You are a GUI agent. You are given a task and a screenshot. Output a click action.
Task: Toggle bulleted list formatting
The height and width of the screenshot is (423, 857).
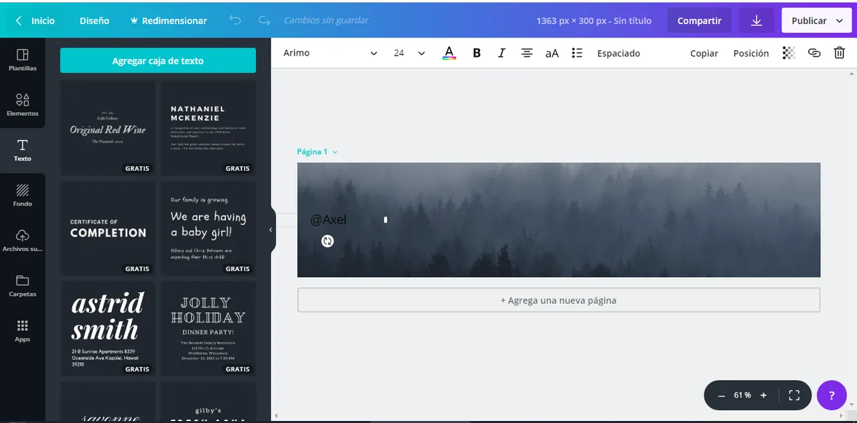pos(577,53)
